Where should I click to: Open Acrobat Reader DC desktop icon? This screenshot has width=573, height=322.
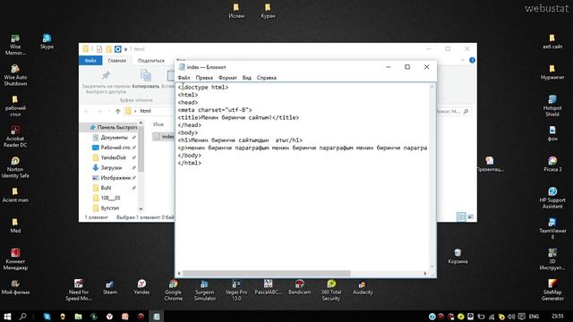[15, 137]
